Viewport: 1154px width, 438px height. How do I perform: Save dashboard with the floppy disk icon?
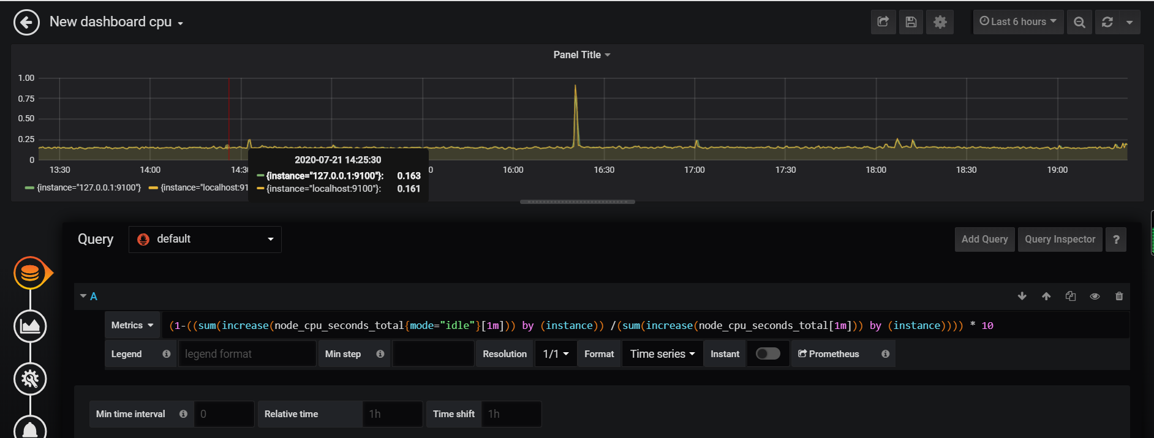[911, 22]
